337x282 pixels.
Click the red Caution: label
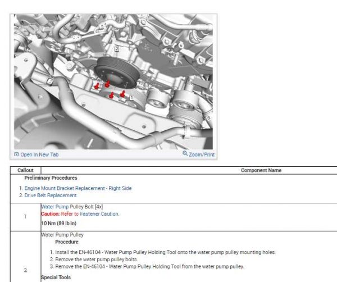pos(51,214)
